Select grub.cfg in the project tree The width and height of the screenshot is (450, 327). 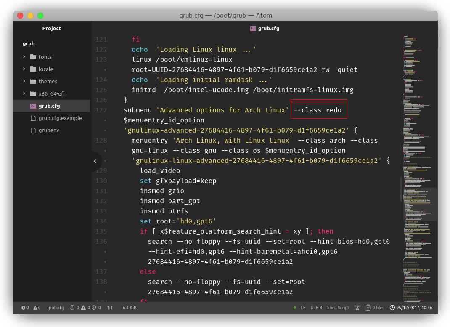point(52,106)
